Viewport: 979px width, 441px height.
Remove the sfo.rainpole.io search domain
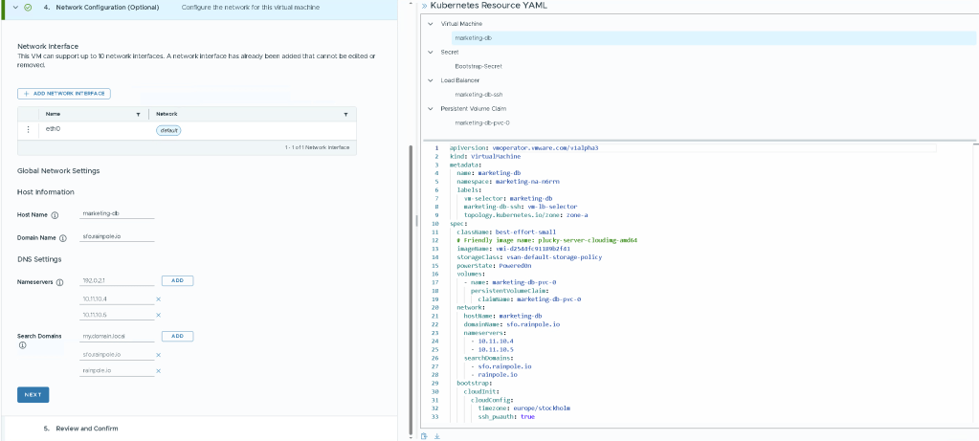(158, 355)
